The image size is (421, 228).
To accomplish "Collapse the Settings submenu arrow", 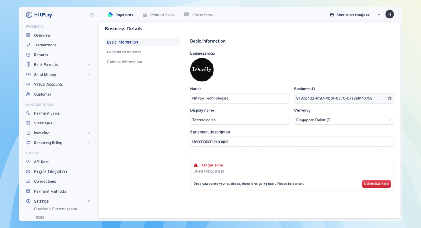I will click(x=89, y=201).
